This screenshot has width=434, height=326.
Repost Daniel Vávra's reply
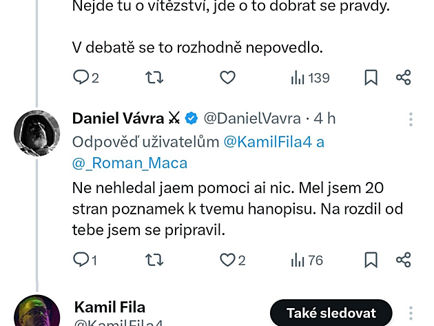155,259
